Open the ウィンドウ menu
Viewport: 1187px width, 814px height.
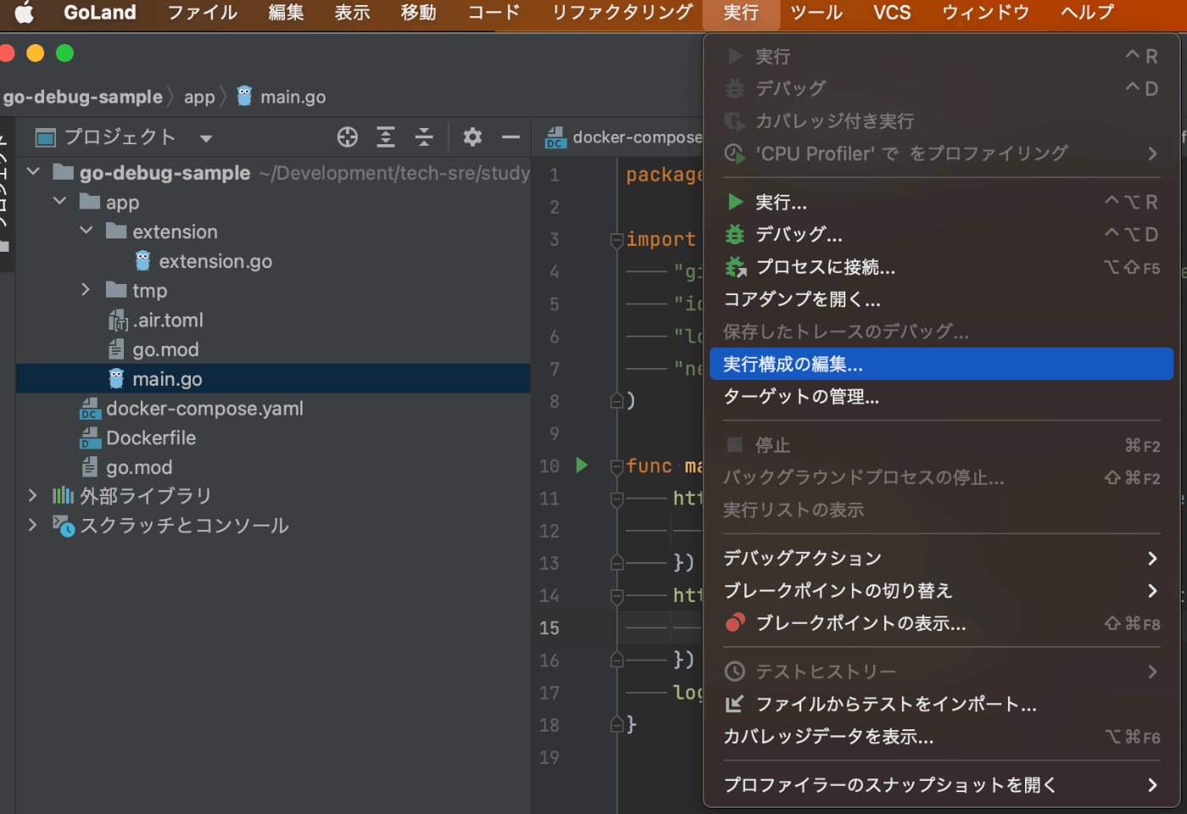click(985, 12)
